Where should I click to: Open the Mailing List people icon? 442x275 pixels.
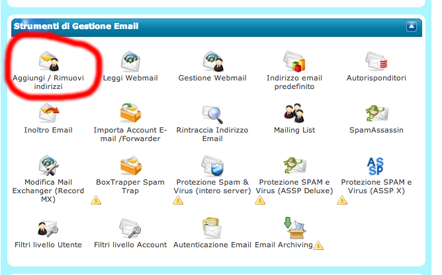click(294, 113)
